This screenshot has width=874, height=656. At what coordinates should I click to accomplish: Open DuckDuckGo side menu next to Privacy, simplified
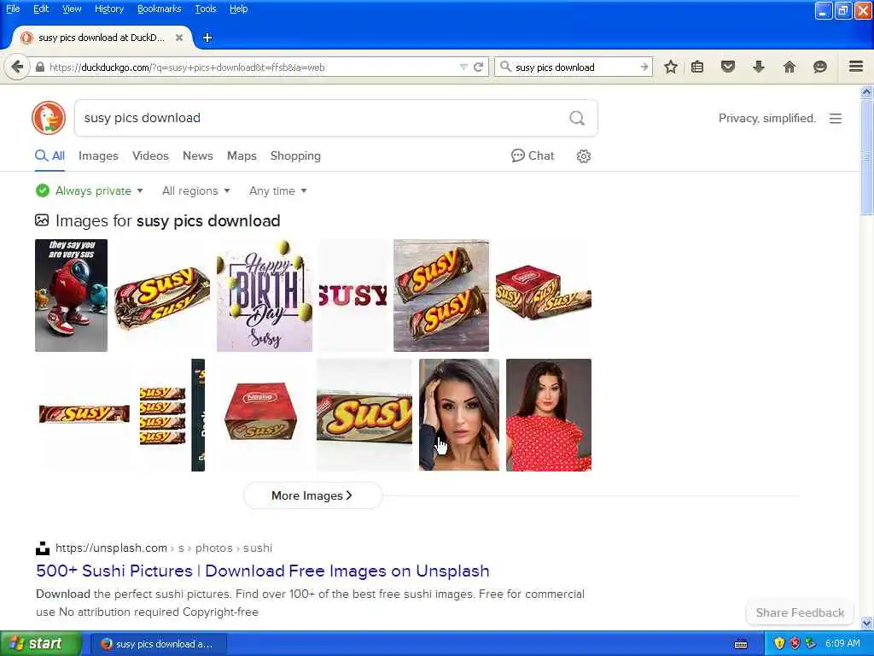tap(835, 118)
